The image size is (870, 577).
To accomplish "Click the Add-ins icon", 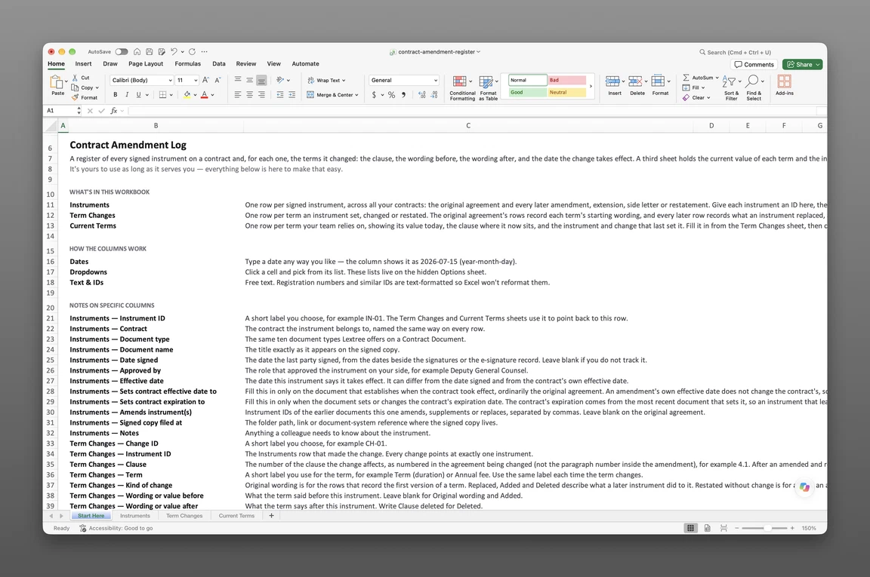I will coord(784,81).
